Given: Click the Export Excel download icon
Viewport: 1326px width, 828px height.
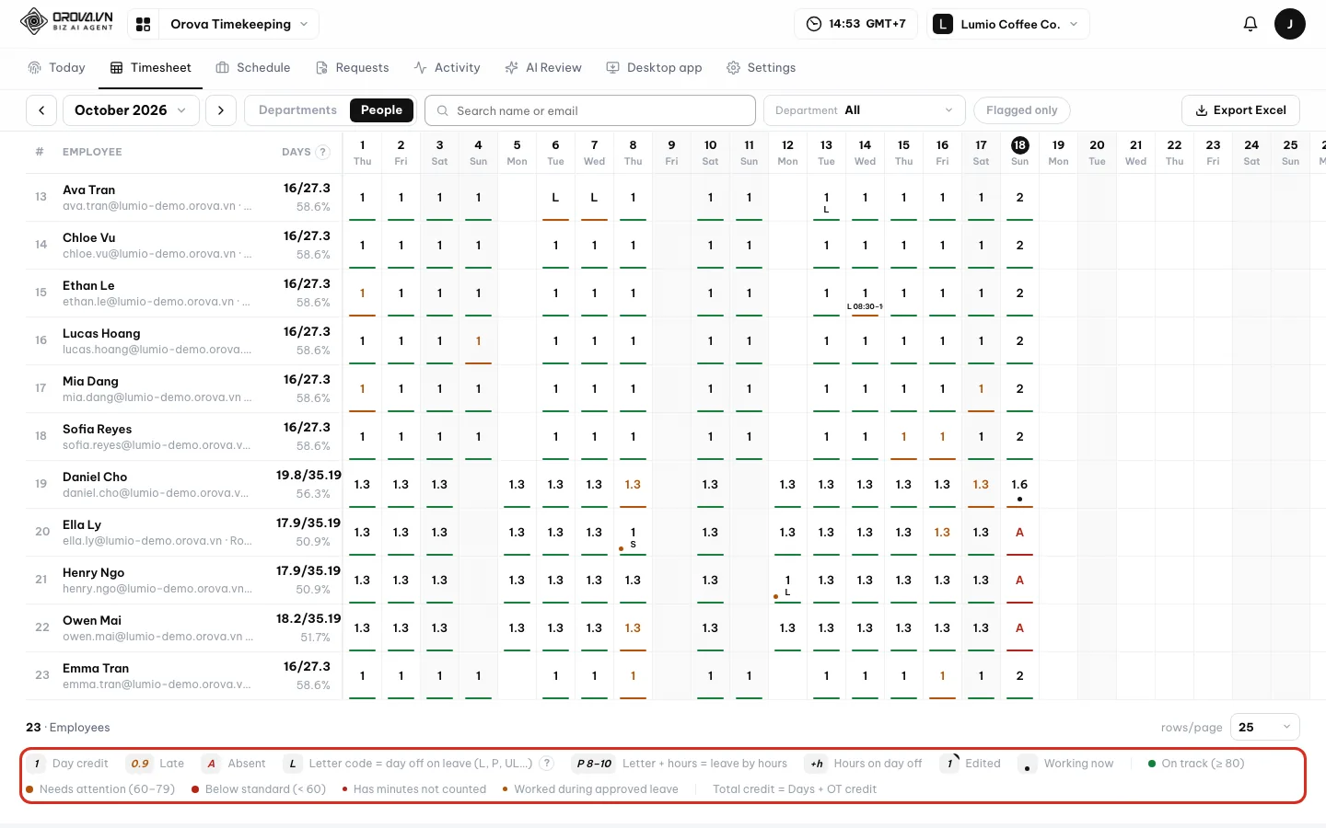Looking at the screenshot, I should click(x=1201, y=110).
